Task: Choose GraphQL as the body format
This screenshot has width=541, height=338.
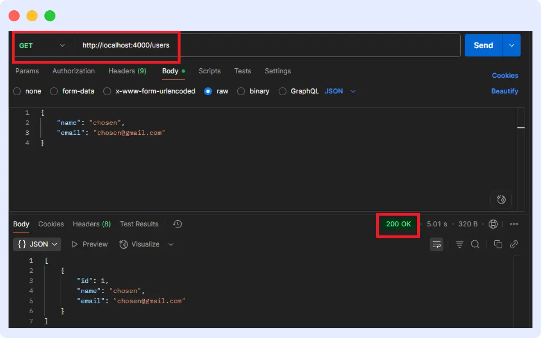Action: click(x=282, y=91)
